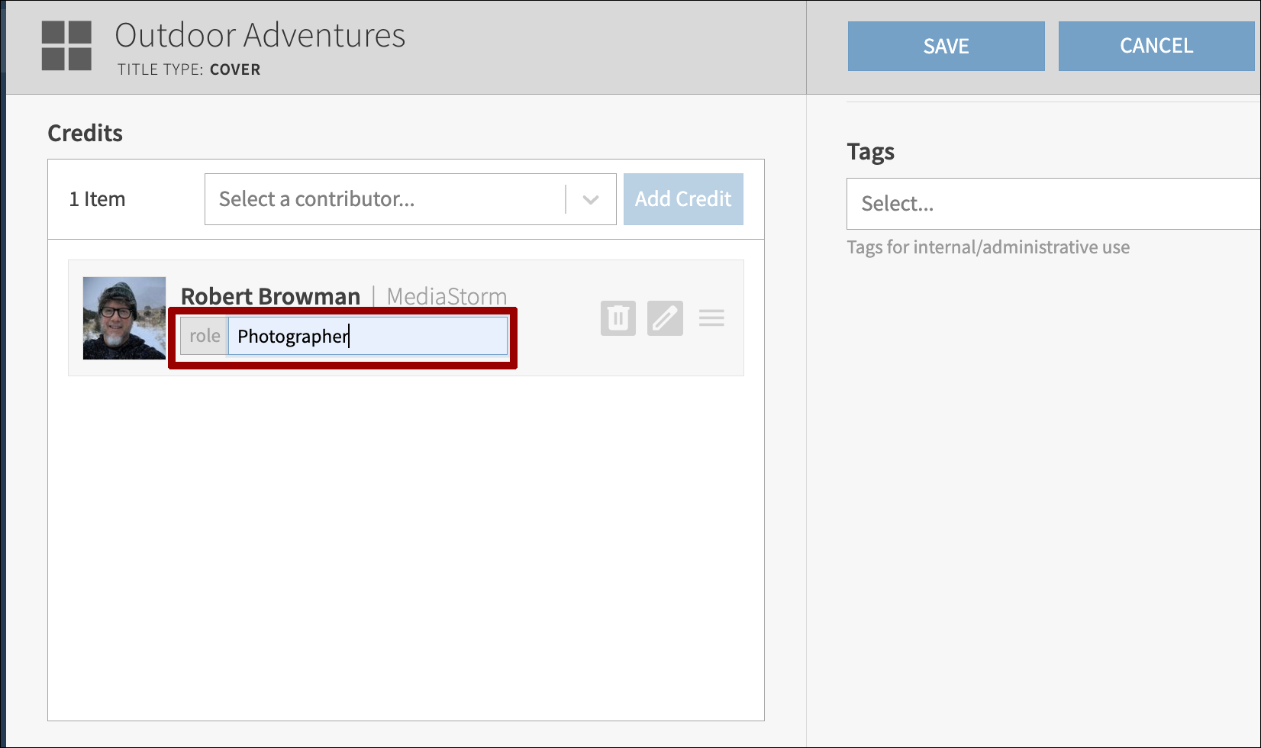Image resolution: width=1261 pixels, height=748 pixels.
Task: Click the Tags section heading
Action: click(x=870, y=152)
